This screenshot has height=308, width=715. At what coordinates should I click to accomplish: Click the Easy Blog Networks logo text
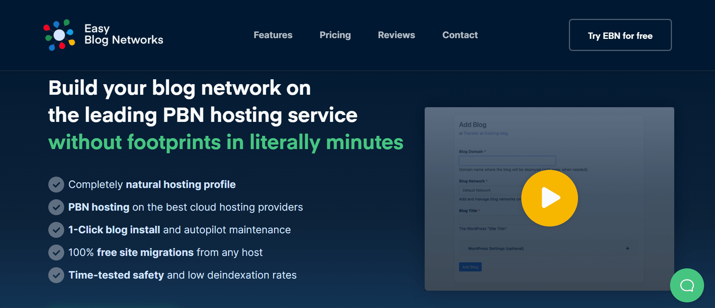(x=124, y=34)
